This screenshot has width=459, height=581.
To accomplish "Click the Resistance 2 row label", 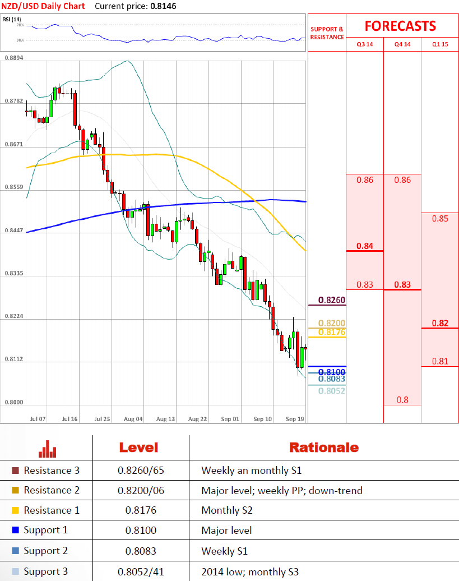I will click(x=52, y=490).
